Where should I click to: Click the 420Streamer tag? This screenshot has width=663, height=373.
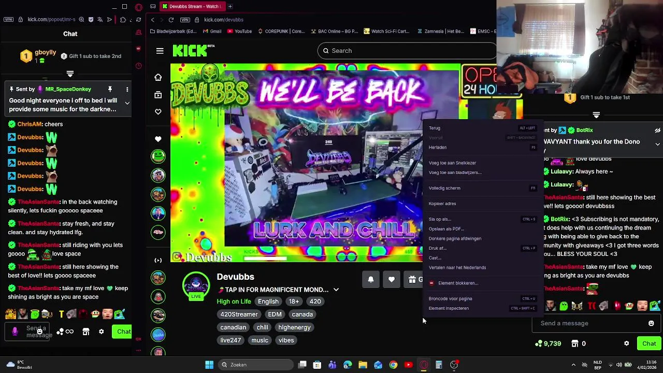[239, 314]
